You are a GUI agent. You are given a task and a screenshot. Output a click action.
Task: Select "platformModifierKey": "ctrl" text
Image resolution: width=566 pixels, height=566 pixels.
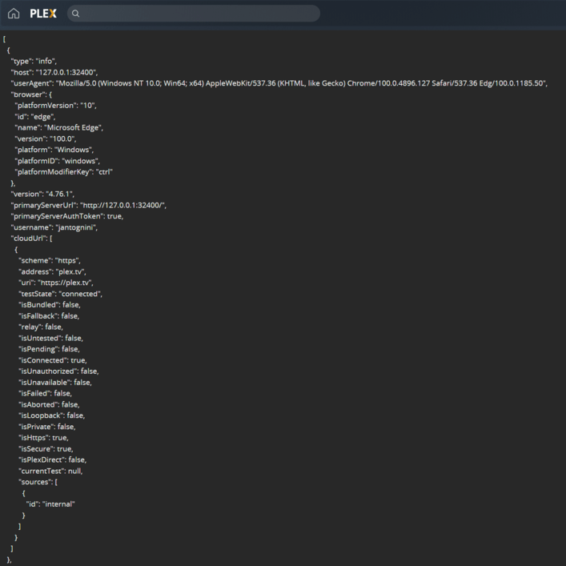64,172
